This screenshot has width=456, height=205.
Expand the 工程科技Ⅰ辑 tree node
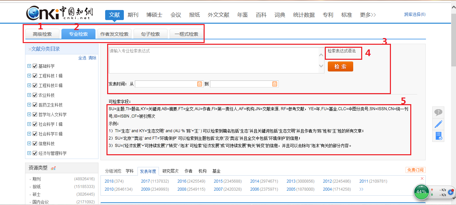point(29,76)
